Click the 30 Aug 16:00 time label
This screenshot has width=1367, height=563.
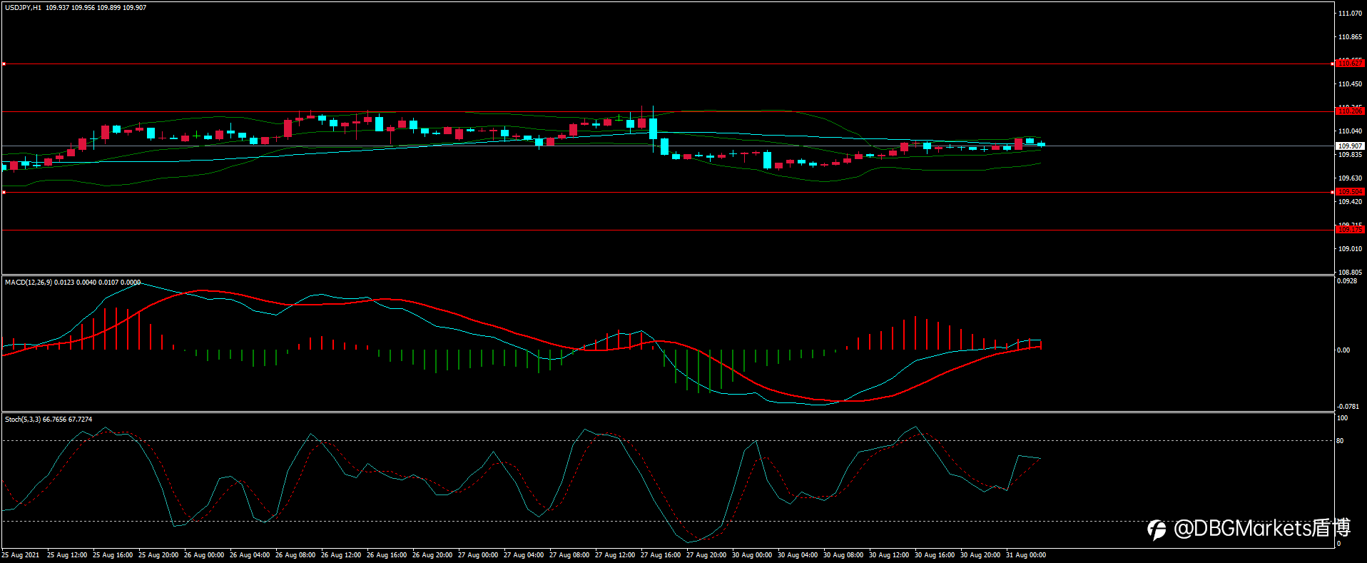point(935,555)
